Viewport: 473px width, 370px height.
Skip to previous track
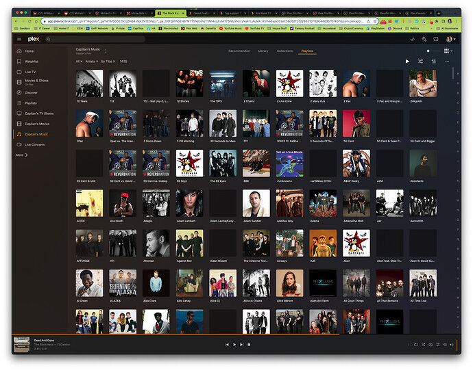227,345
